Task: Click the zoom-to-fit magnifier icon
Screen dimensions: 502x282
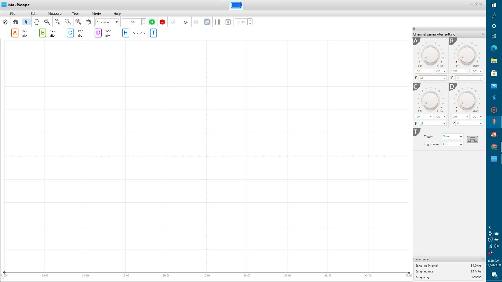Action: coord(78,22)
